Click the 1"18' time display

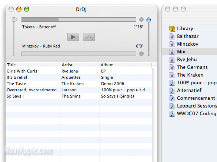click(x=138, y=27)
